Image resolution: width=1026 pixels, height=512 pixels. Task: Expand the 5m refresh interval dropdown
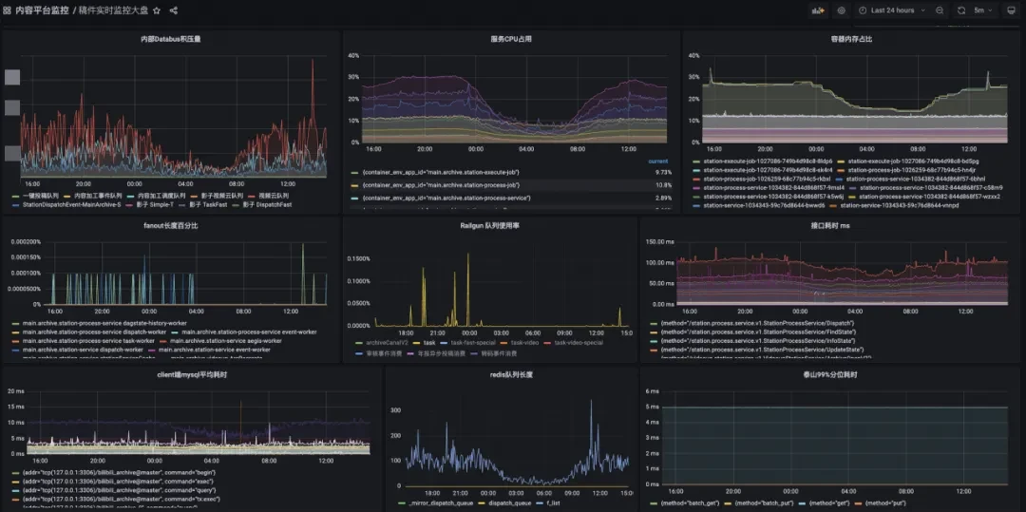click(984, 10)
